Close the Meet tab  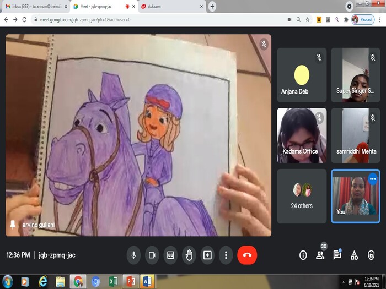[x=133, y=7]
